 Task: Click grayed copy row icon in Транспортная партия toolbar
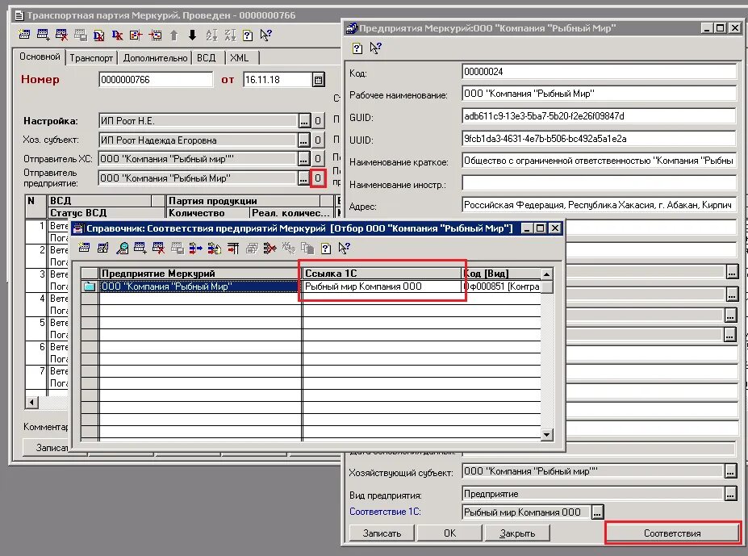[x=80, y=35]
